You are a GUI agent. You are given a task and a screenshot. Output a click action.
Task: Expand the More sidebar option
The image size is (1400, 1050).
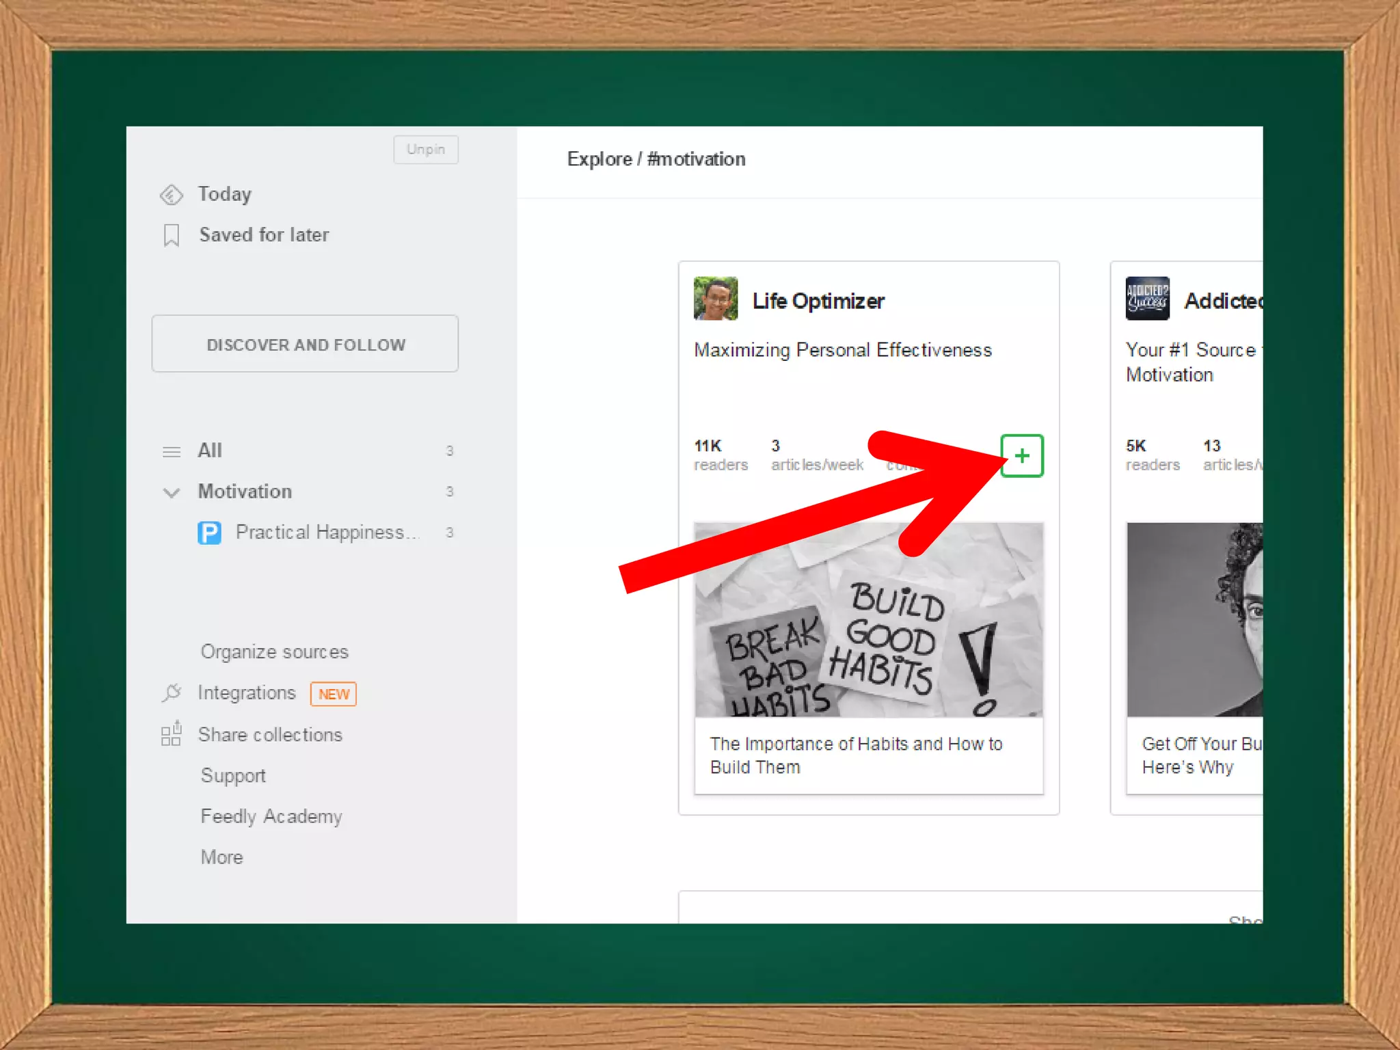click(221, 857)
